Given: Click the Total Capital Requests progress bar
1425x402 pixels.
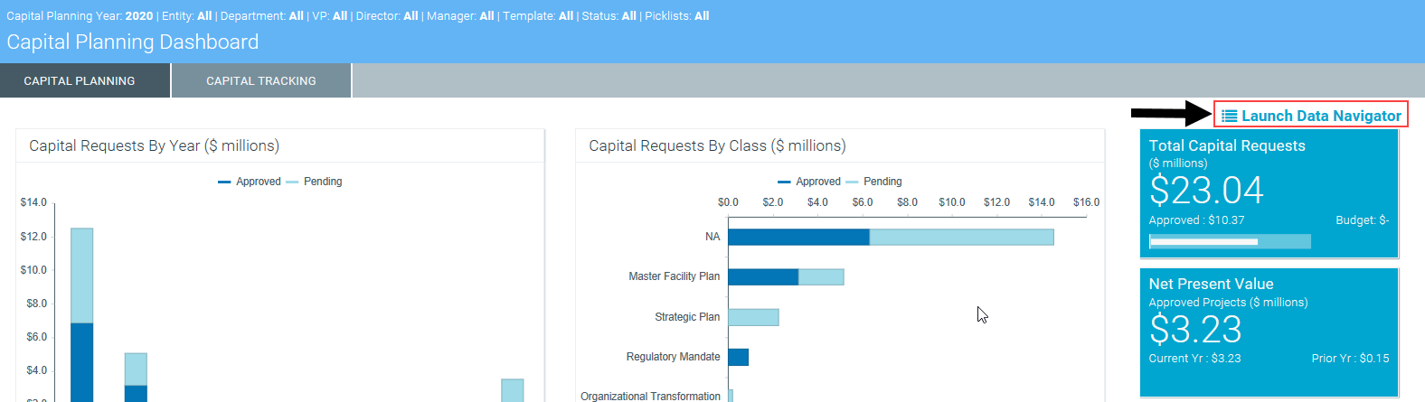Looking at the screenshot, I should (1230, 241).
